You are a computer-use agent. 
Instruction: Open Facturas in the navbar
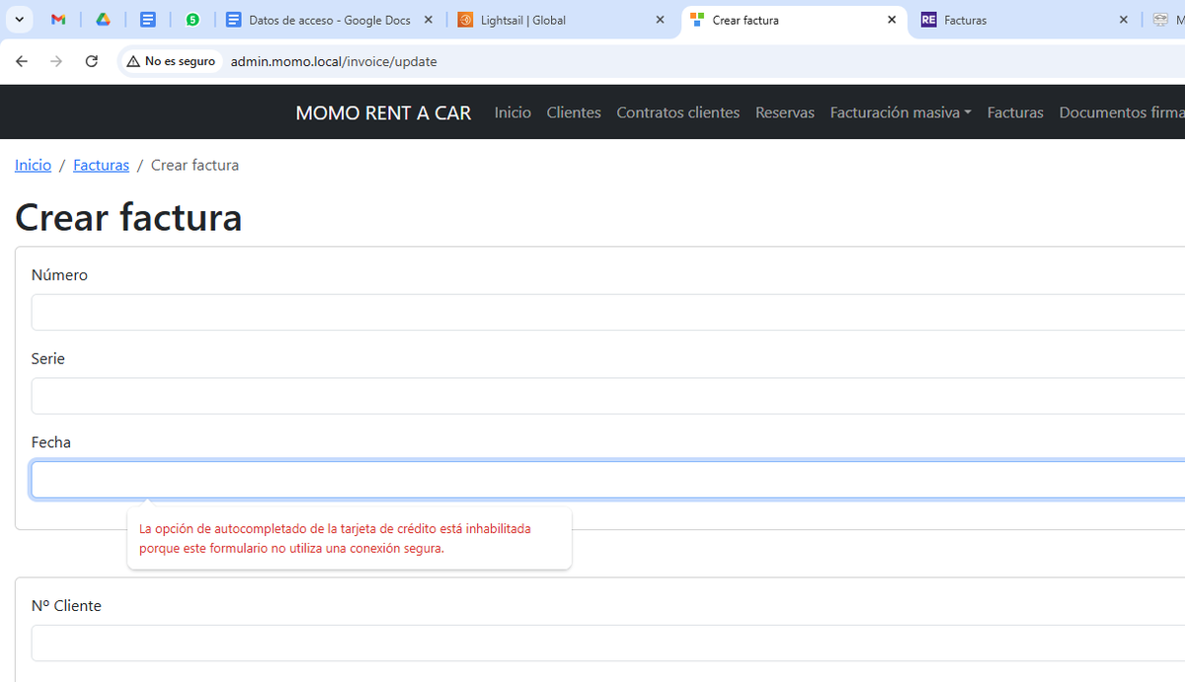pyautogui.click(x=1015, y=113)
